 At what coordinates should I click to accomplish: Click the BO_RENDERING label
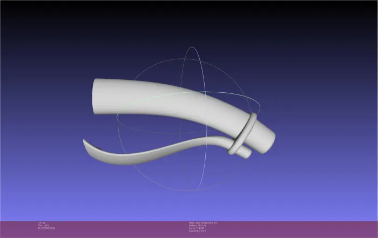pos(46,228)
